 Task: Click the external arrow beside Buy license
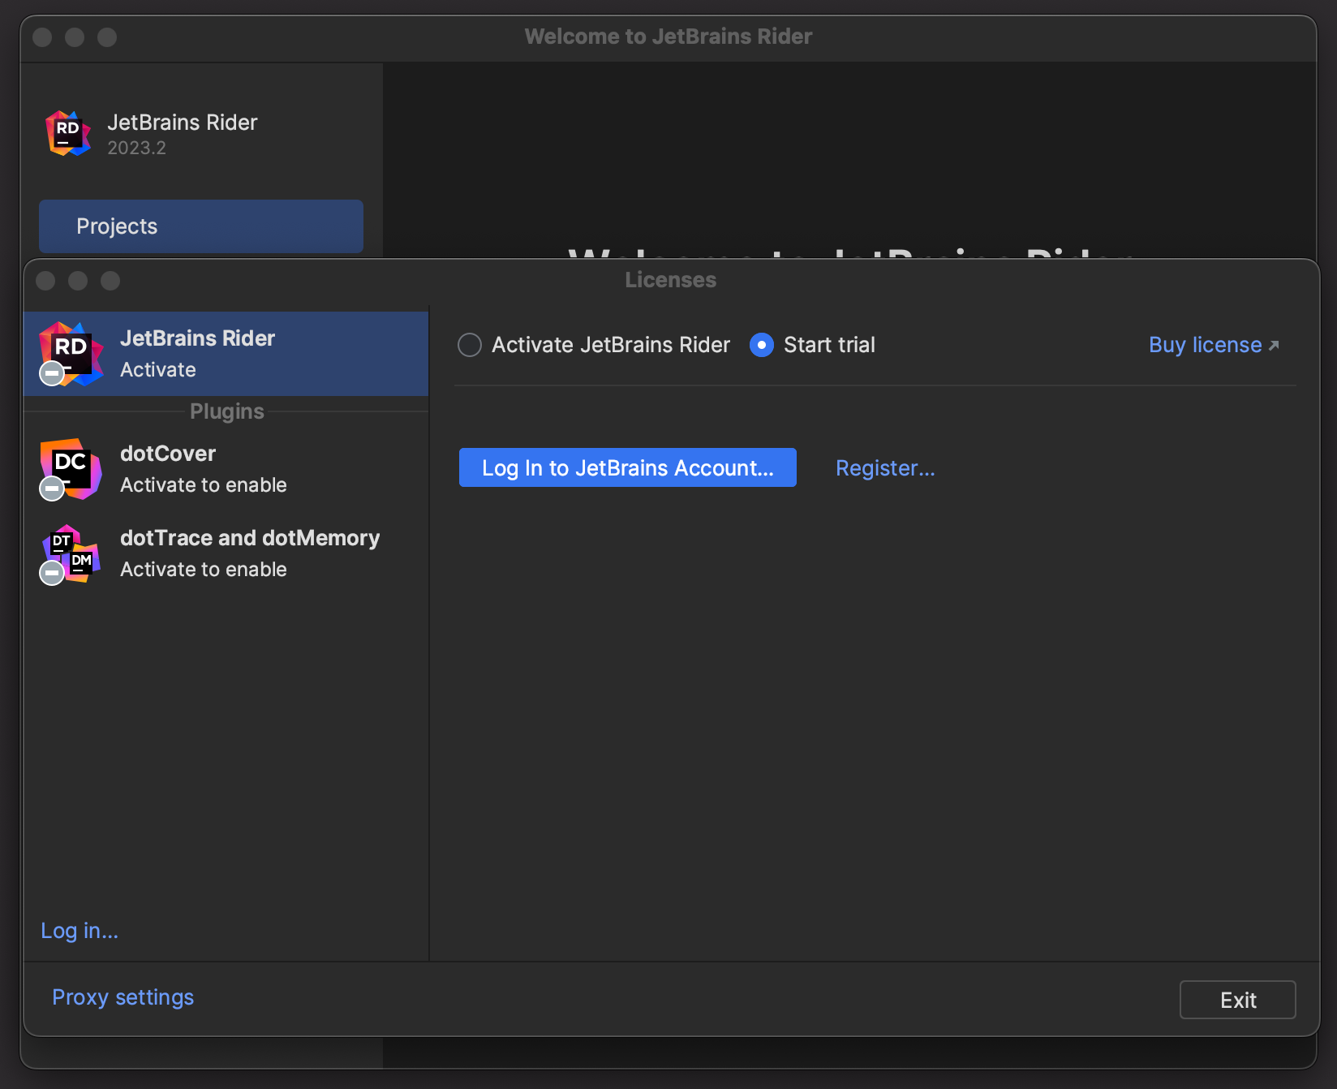1274,346
